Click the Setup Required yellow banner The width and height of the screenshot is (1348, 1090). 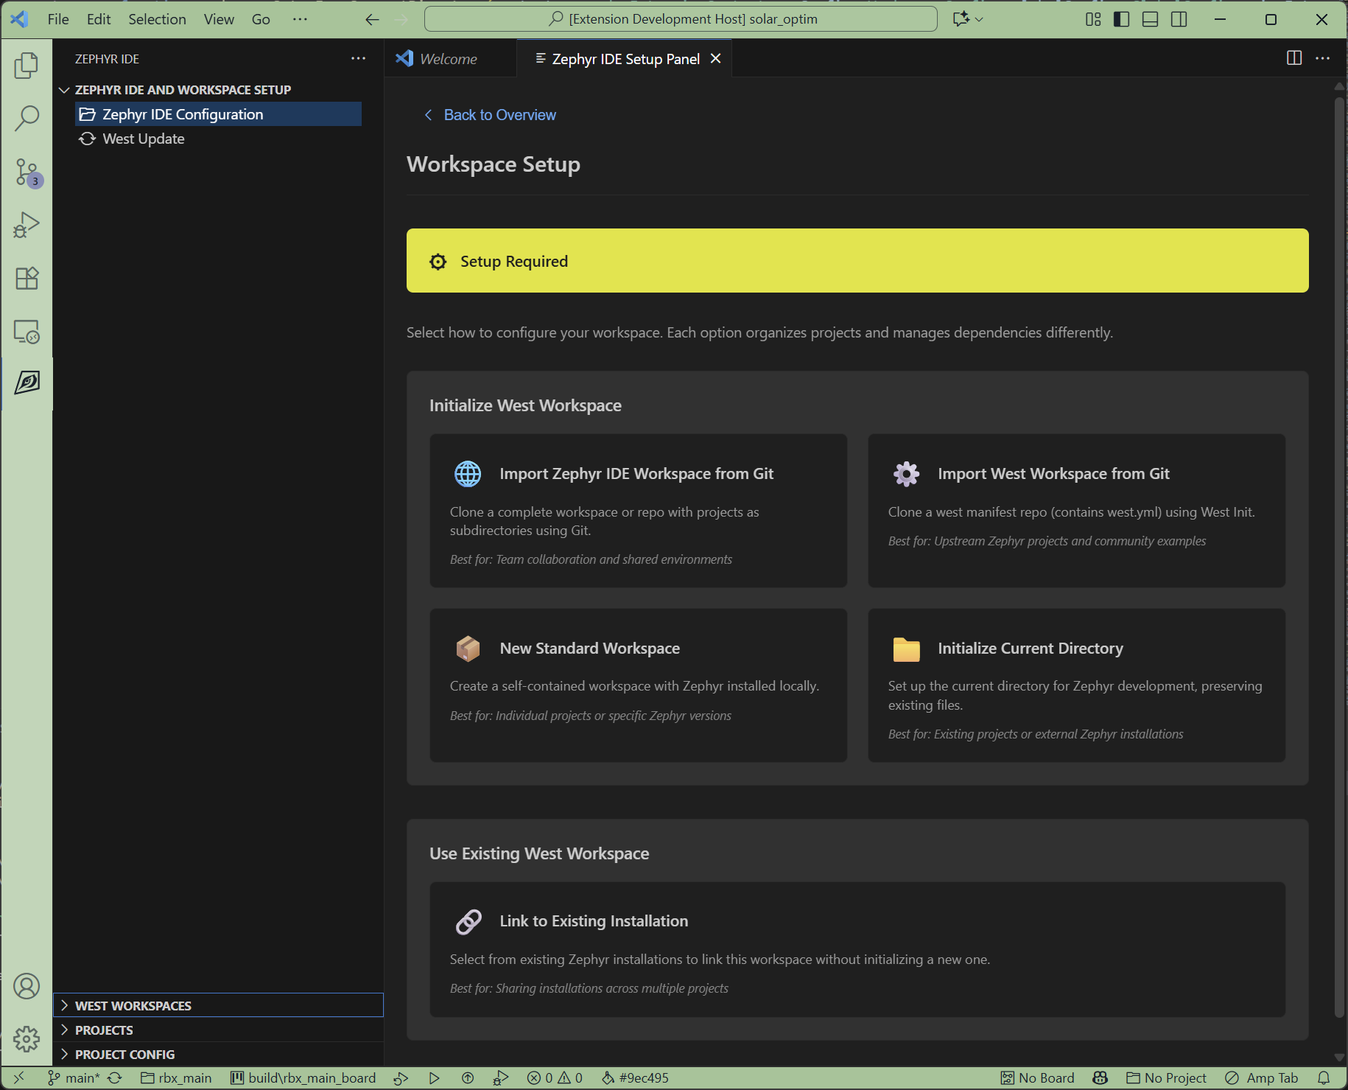[857, 260]
